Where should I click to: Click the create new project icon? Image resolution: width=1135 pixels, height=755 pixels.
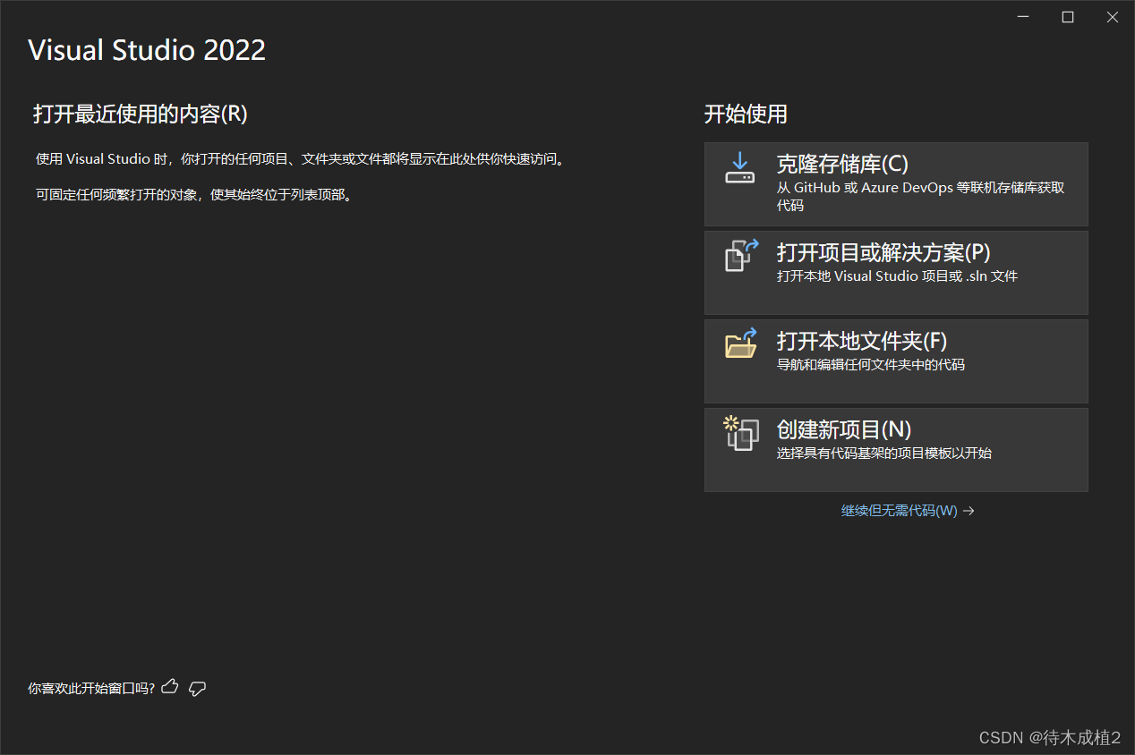(x=741, y=433)
